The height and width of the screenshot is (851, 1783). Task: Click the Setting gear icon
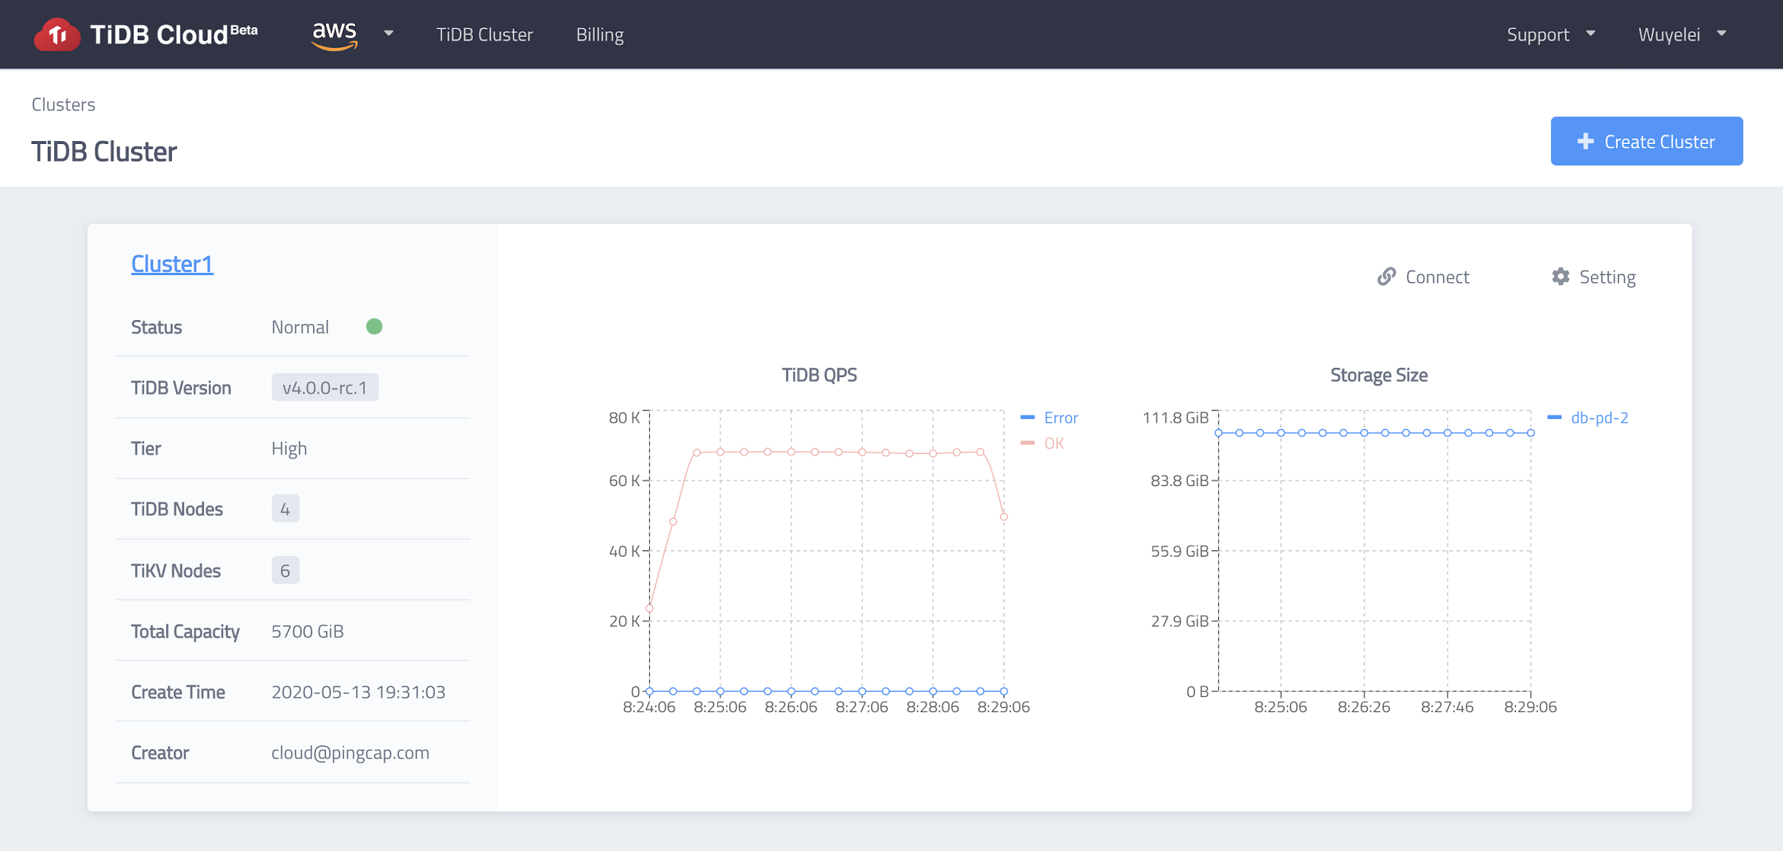click(1560, 277)
